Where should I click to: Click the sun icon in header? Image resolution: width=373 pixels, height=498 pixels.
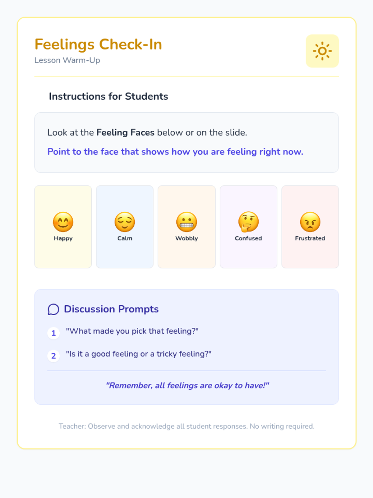click(x=322, y=51)
